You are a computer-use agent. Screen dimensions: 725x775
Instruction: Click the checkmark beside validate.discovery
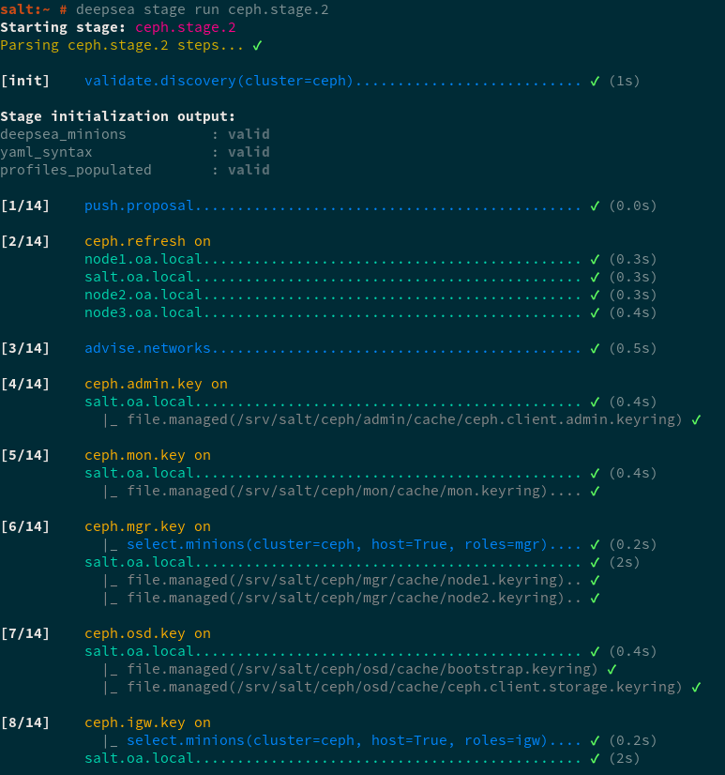pyautogui.click(x=595, y=81)
